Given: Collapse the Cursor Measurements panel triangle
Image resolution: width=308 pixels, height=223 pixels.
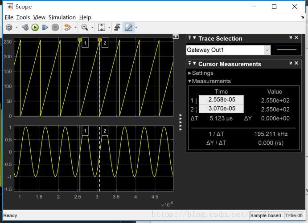Looking at the screenshot, I should coord(194,63).
